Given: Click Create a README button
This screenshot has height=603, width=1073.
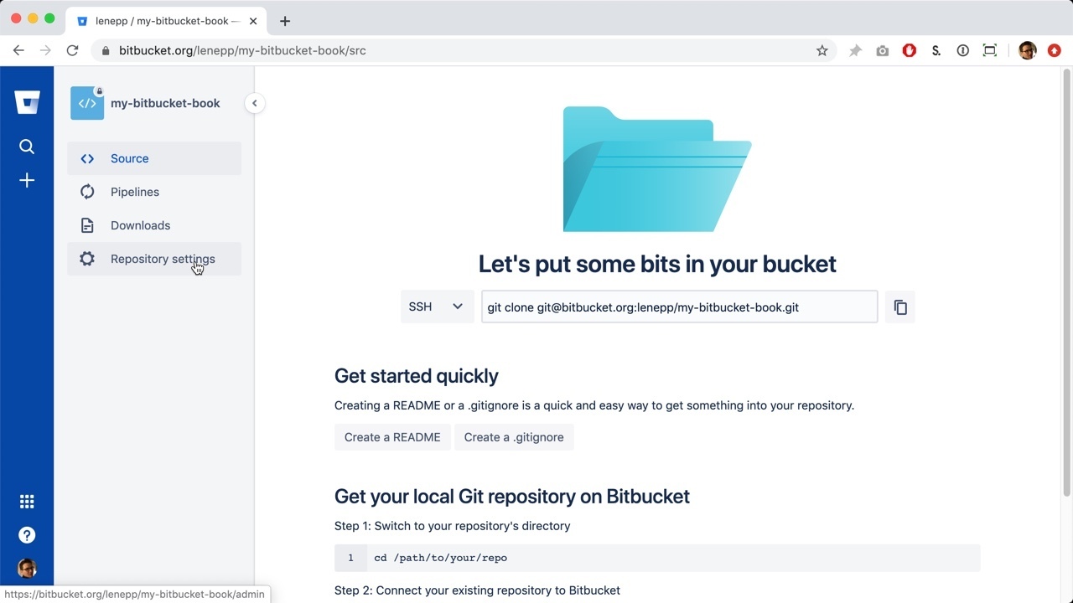Looking at the screenshot, I should 392,437.
